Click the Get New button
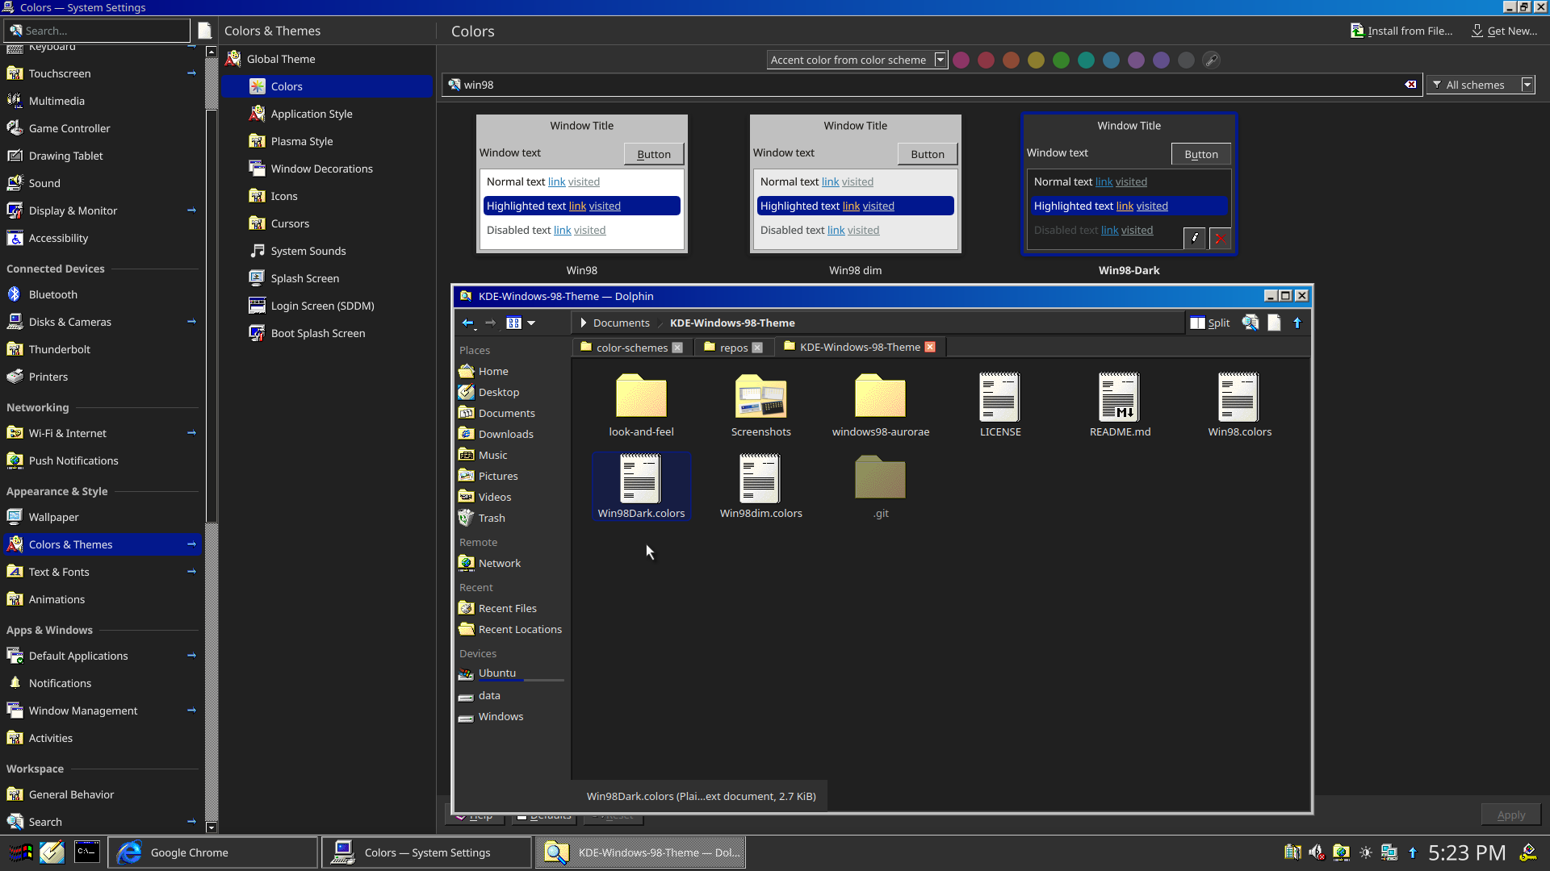This screenshot has width=1550, height=871. (1504, 31)
